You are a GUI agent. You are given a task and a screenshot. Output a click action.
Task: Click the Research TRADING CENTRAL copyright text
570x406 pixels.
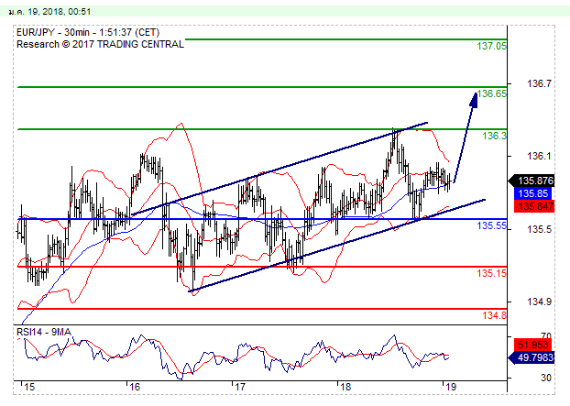point(101,43)
